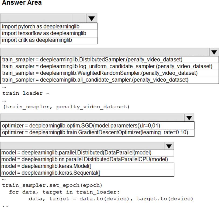
Task: Open the import library dropdown arrow
Action: (92, 18)
